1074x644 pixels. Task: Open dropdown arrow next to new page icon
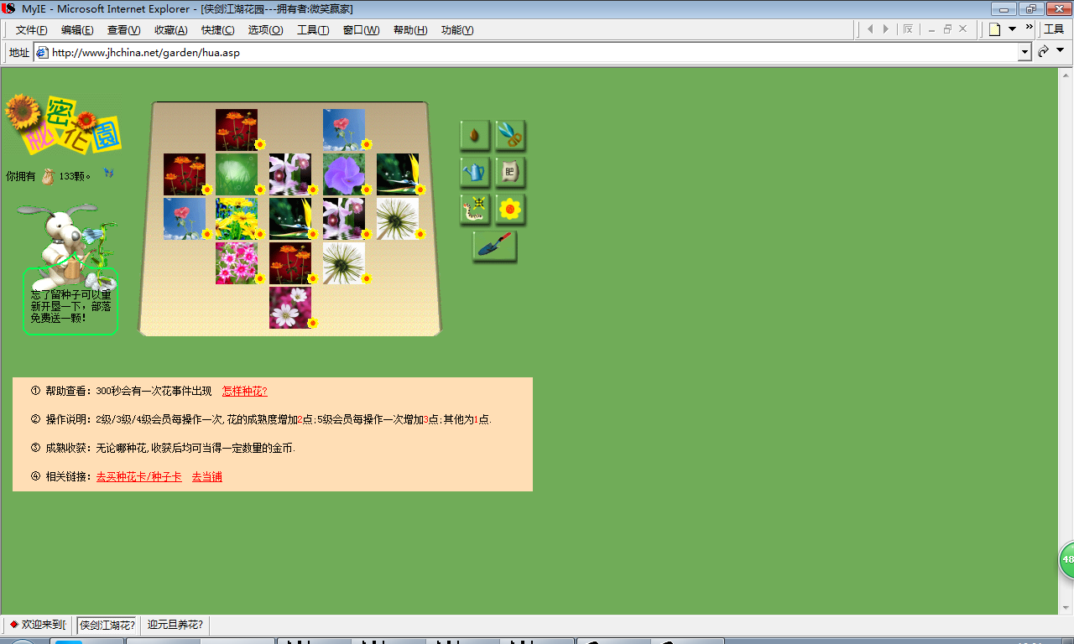(x=1012, y=29)
